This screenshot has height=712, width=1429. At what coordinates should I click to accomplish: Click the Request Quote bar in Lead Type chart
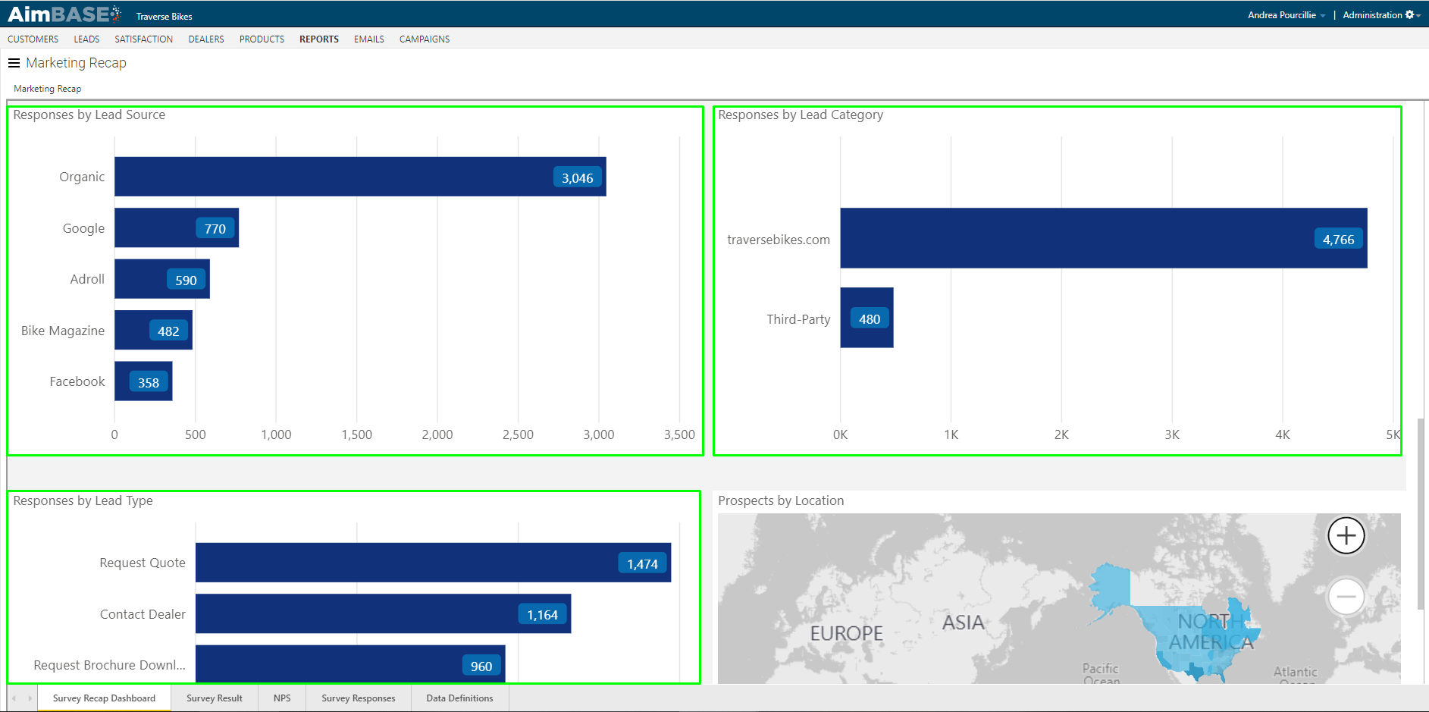tap(432, 563)
